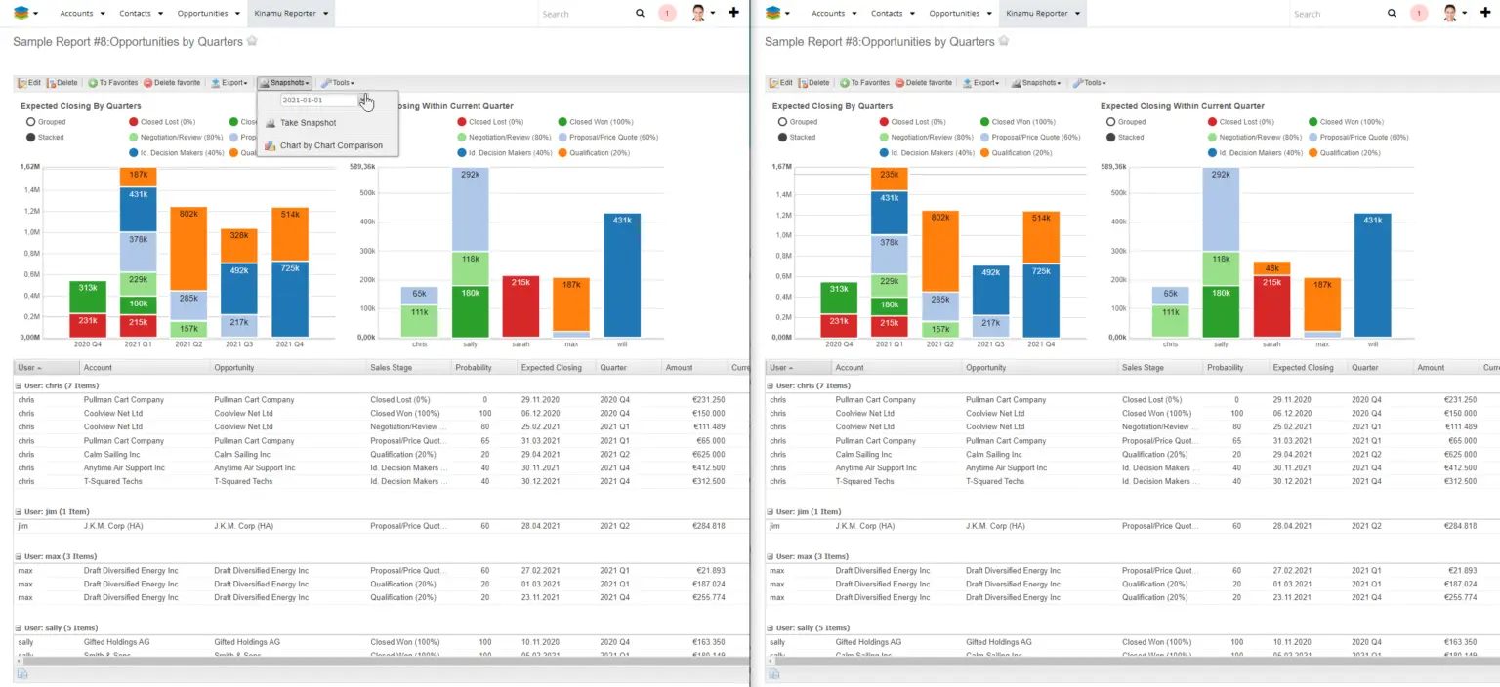Open the red notification badge in the left navbar
This screenshot has width=1500, height=687.
668,14
